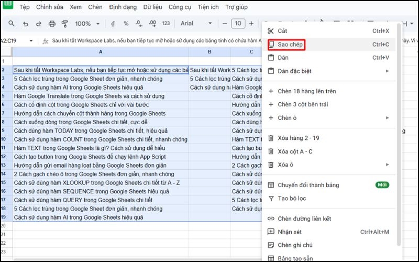This screenshot has width=419, height=262.
Task: Click the redo arrow icon
Action: (38, 24)
